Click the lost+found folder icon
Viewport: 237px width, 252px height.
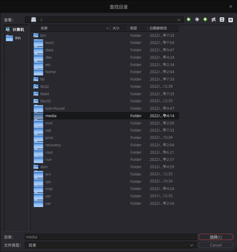[x=38, y=108]
